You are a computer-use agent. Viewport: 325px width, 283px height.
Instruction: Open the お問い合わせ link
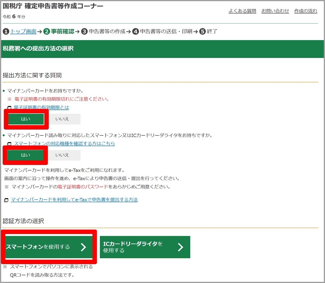275,11
